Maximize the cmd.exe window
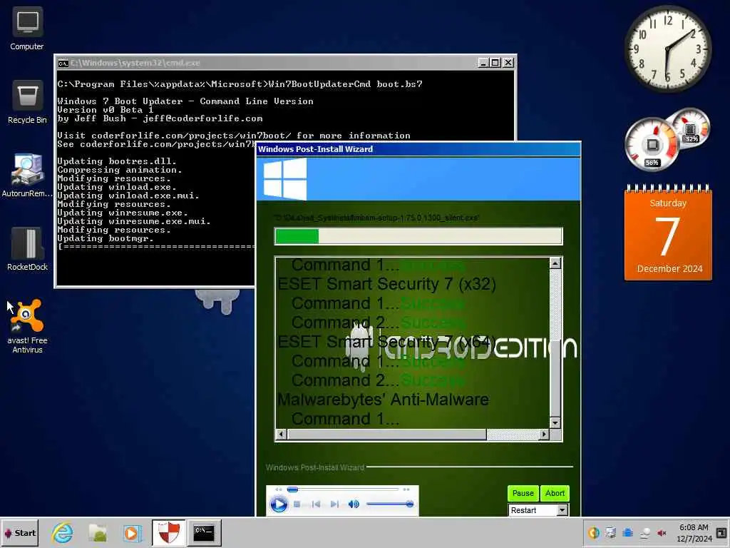 pos(495,63)
